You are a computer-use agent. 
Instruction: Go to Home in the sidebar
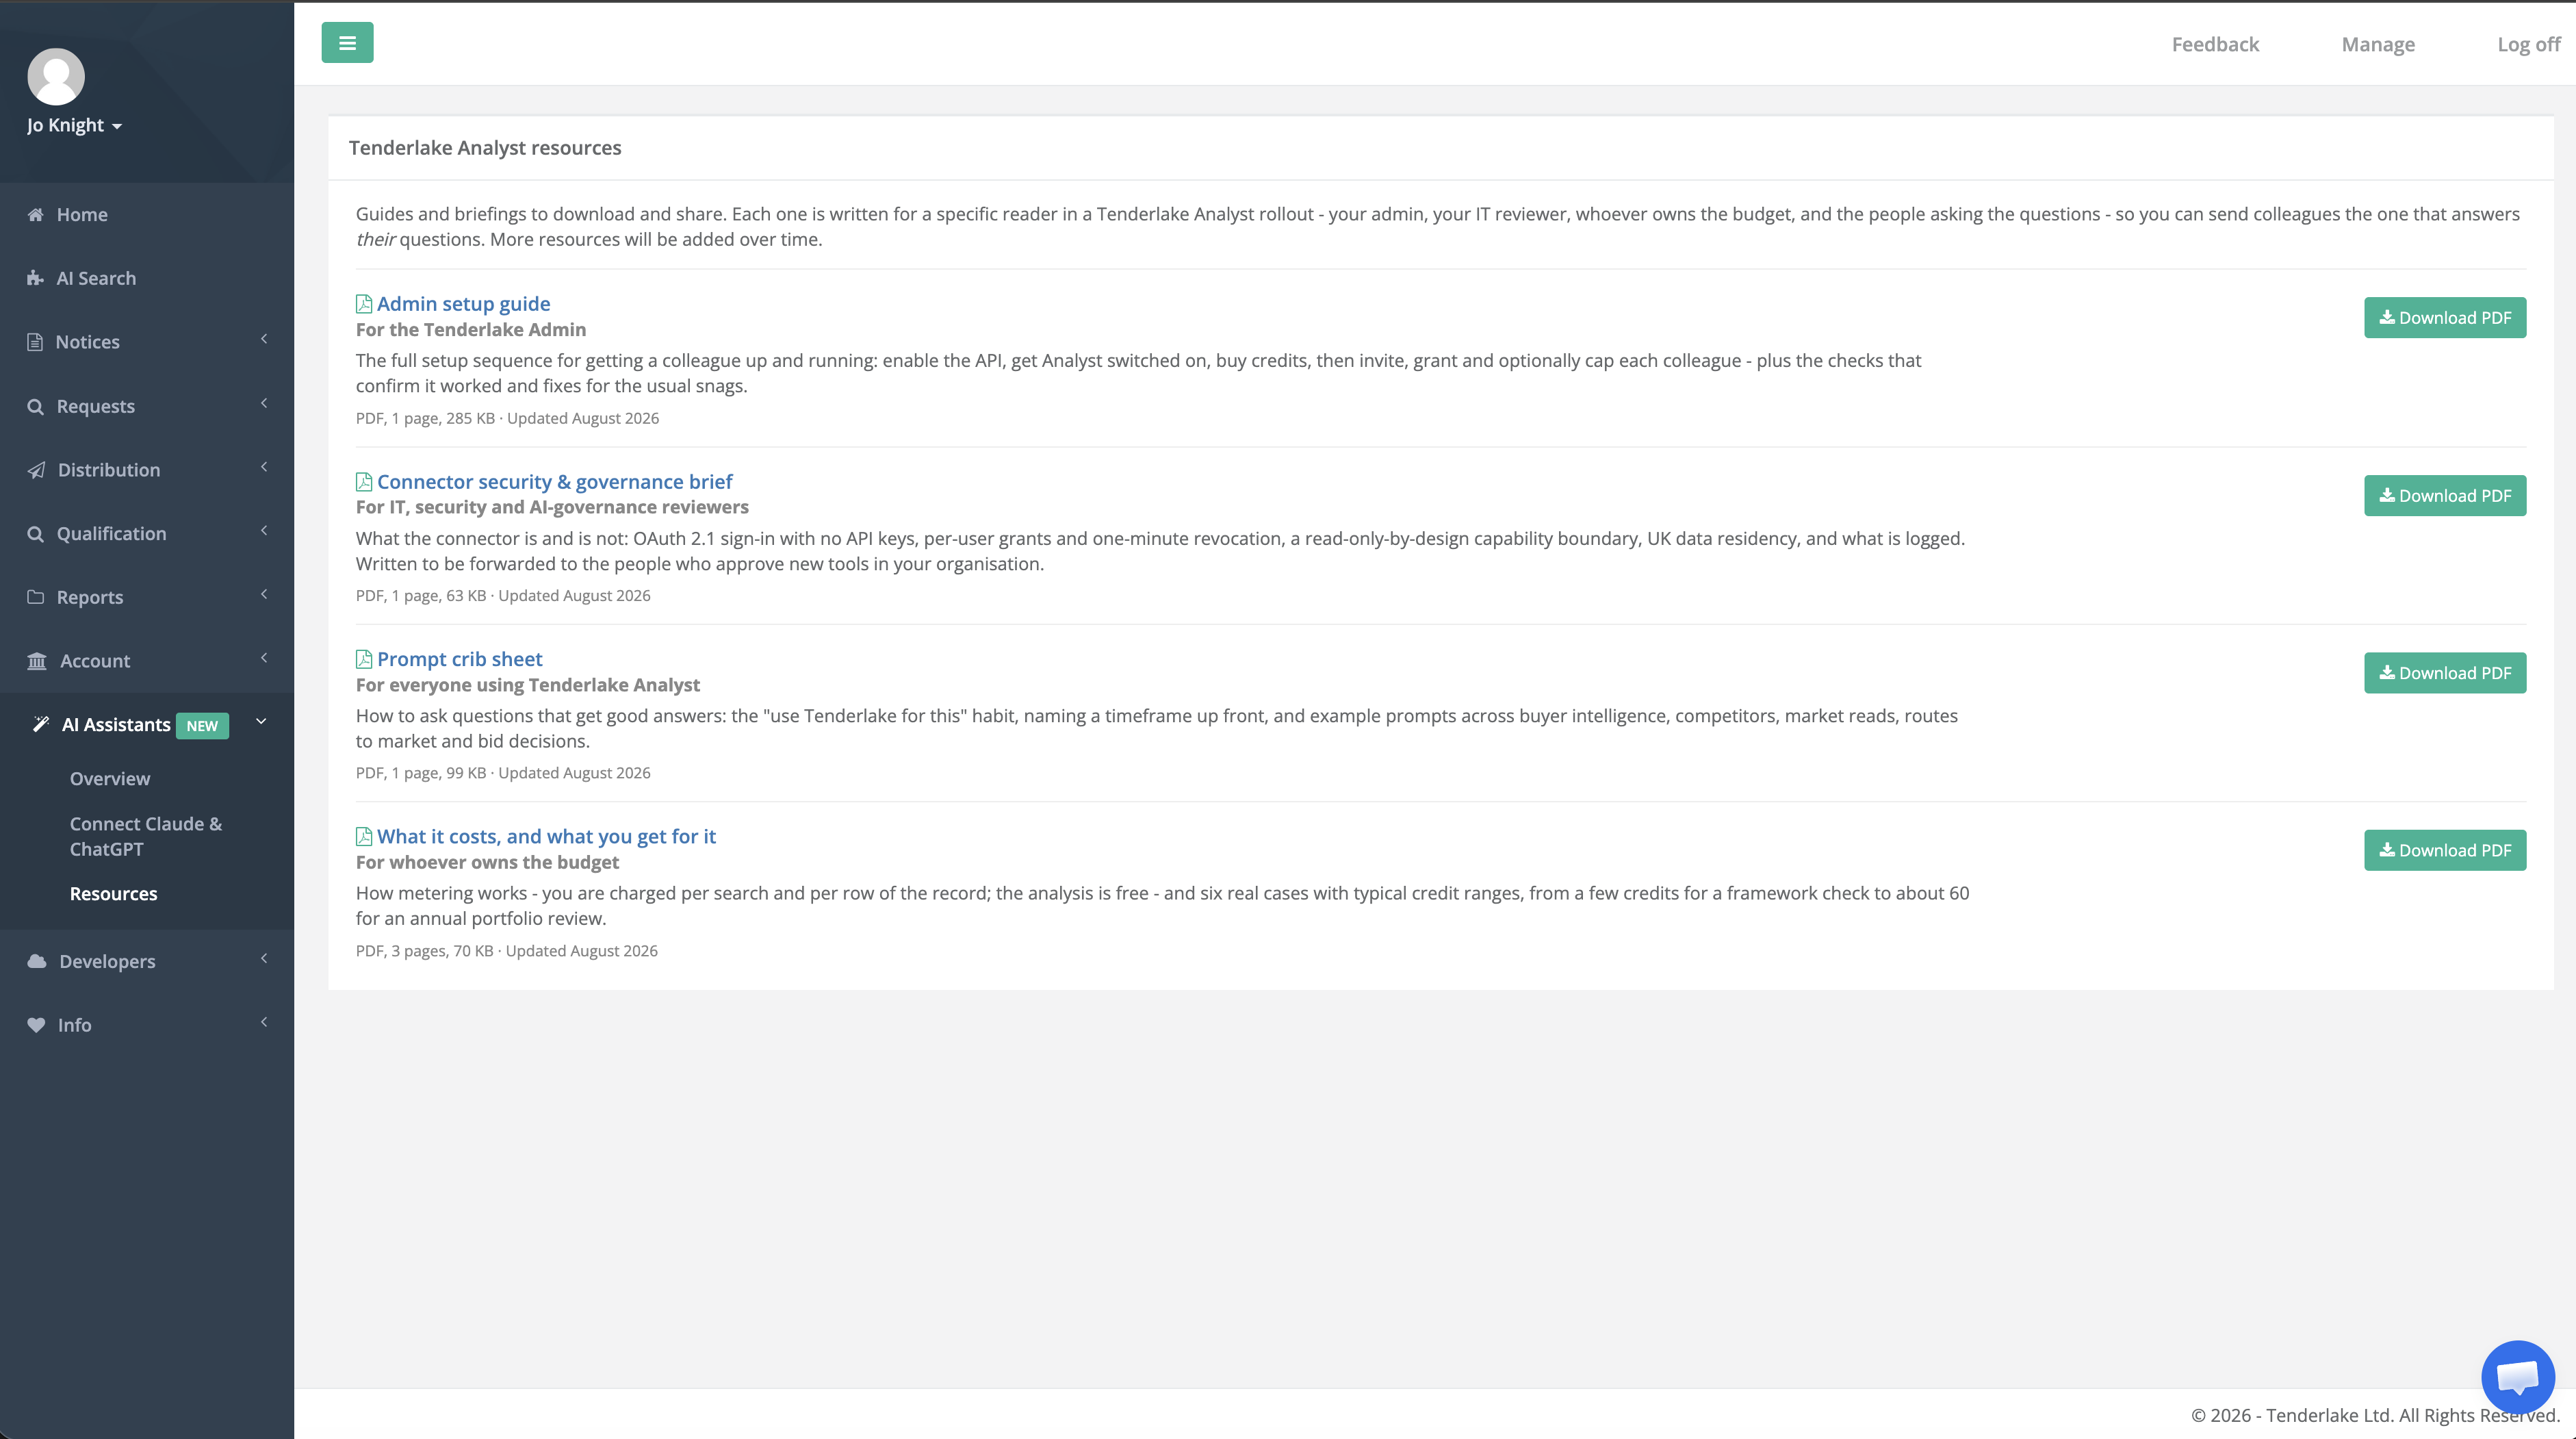[82, 214]
